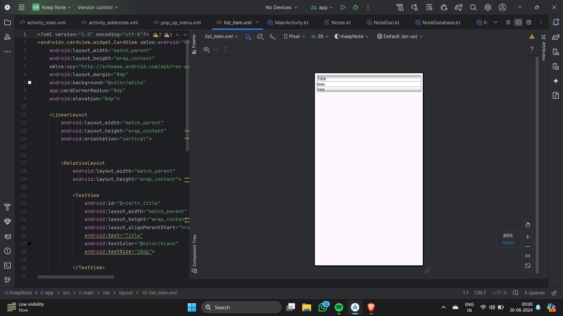
Task: Attach debugger to Android process
Action: coord(444,7)
